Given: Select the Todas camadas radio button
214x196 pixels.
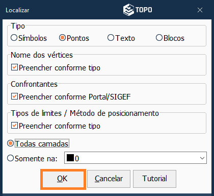Looking at the screenshot, I should point(10,143).
